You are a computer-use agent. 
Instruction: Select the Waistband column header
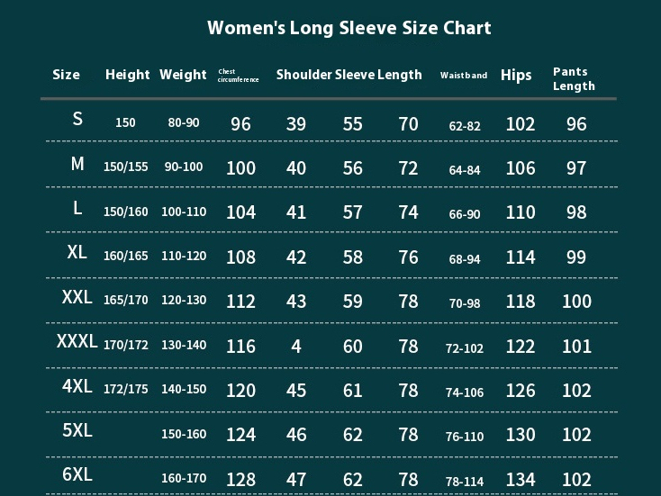click(x=464, y=76)
